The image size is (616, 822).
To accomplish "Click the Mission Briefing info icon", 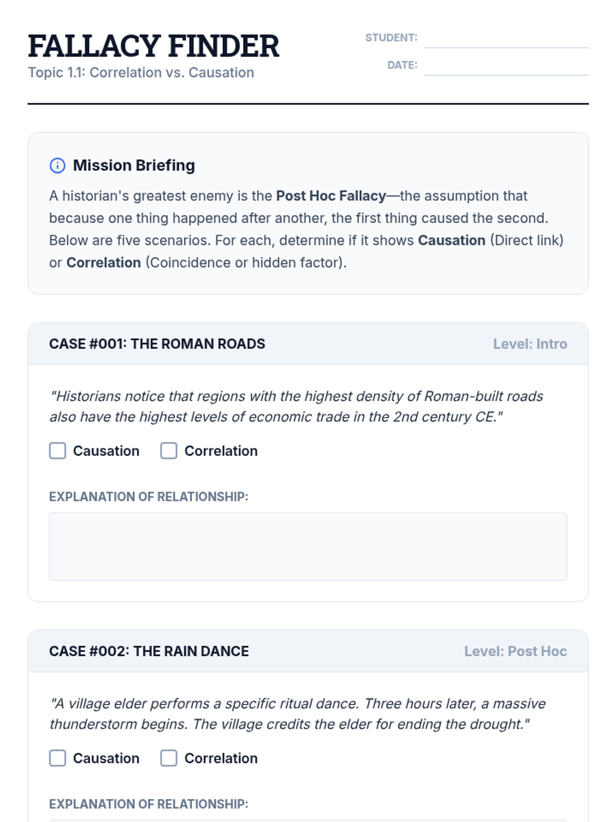I will click(x=57, y=165).
